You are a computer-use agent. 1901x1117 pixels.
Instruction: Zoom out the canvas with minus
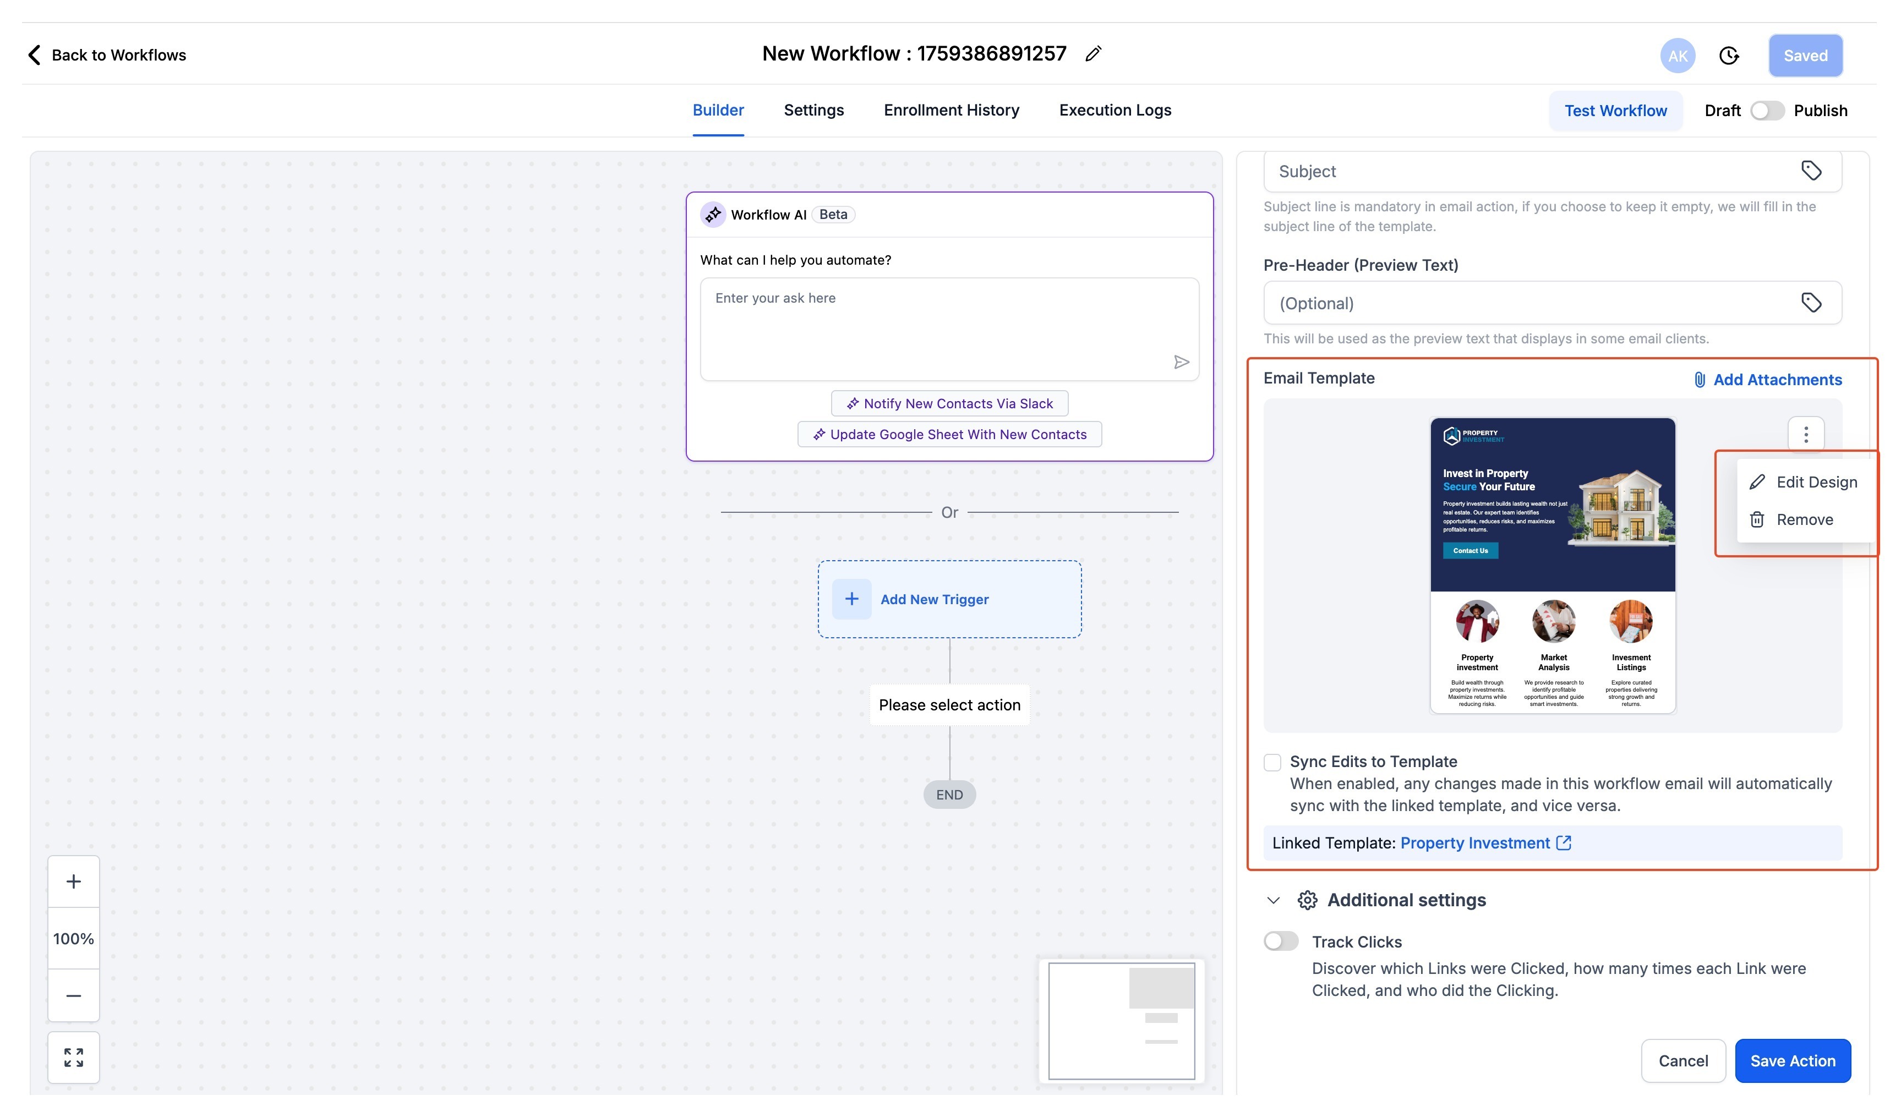coord(73,995)
